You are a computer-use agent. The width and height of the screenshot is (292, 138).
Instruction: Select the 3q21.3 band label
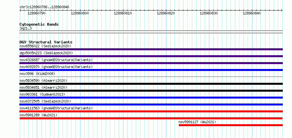26,28
